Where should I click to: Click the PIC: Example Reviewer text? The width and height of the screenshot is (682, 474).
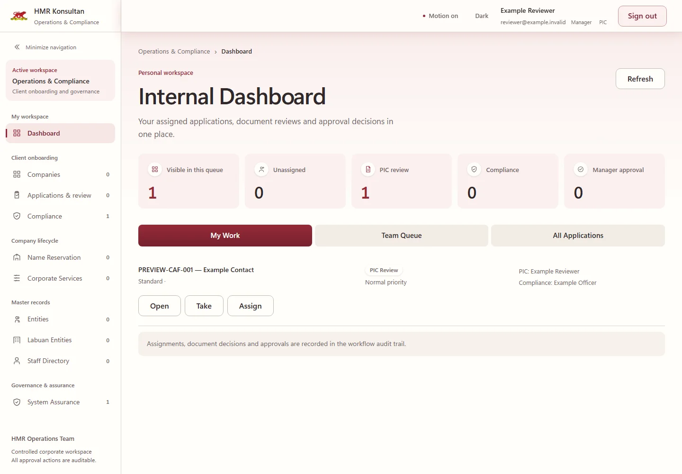[x=549, y=271]
